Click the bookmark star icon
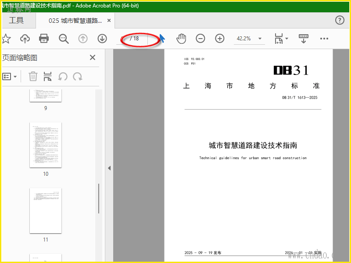The image size is (351, 263). 6,39
